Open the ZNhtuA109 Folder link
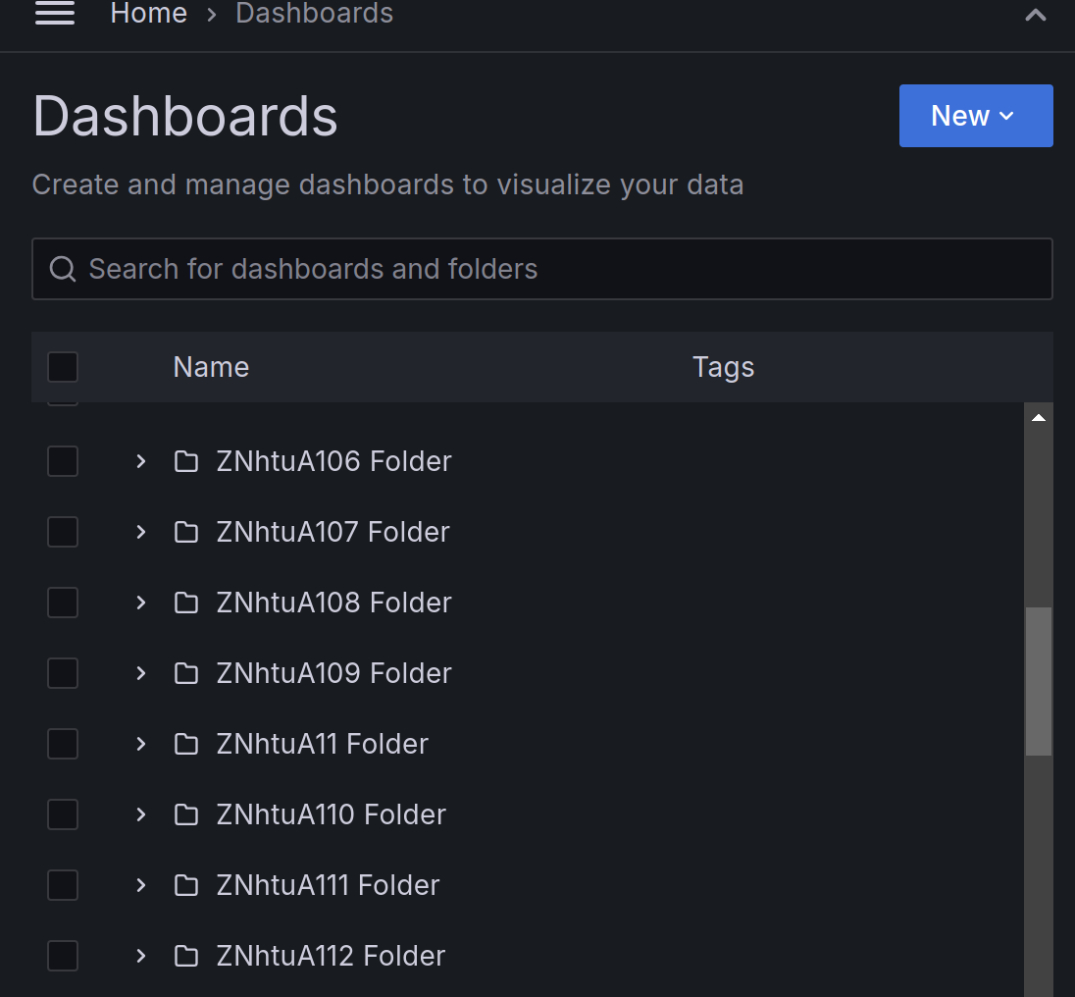The image size is (1075, 997). coord(333,673)
